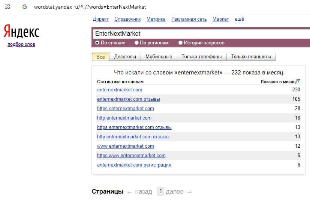Expand the ещё menu
Viewport: 310px width, 203px height.
pos(239,19)
